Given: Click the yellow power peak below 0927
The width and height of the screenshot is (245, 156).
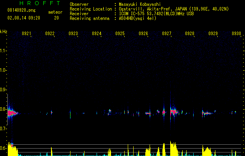Looking at the screenshot, I should point(174,149).
